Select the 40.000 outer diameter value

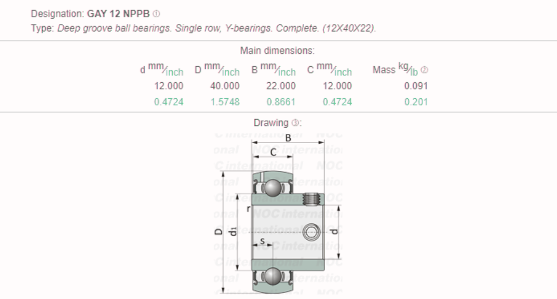[x=224, y=86]
